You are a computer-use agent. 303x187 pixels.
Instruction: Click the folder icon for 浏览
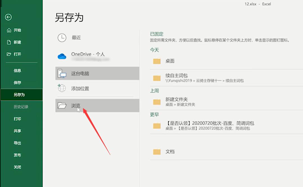coord(62,105)
